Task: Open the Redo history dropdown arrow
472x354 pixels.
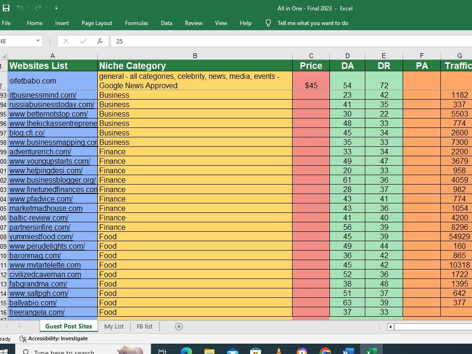Action: (46, 8)
